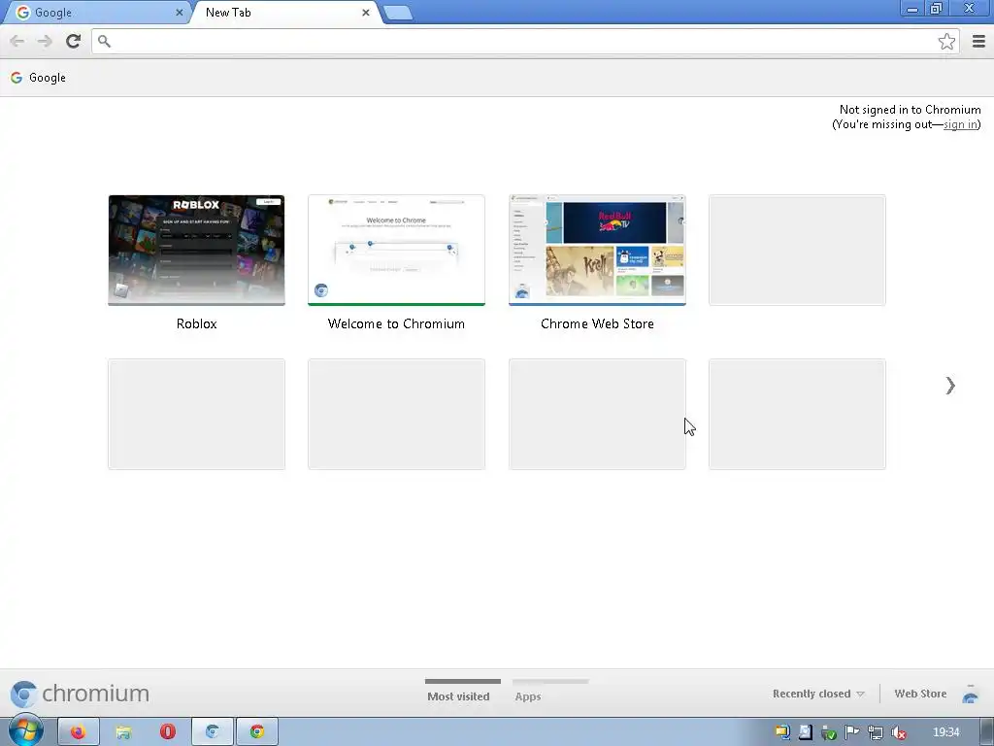The height and width of the screenshot is (746, 994).
Task: Bookmark this page with the star icon
Action: 946,41
